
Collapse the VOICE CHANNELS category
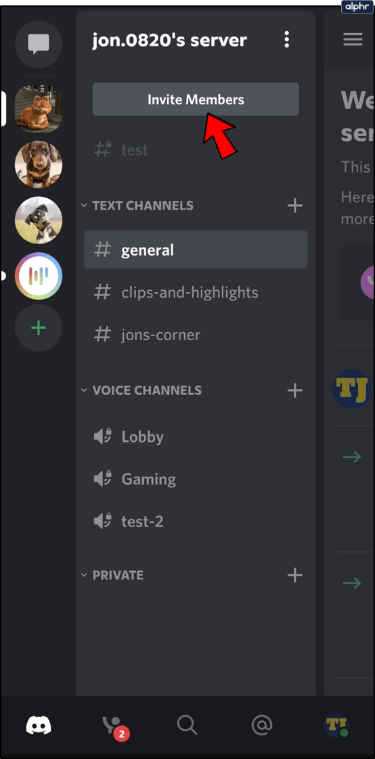coord(141,390)
